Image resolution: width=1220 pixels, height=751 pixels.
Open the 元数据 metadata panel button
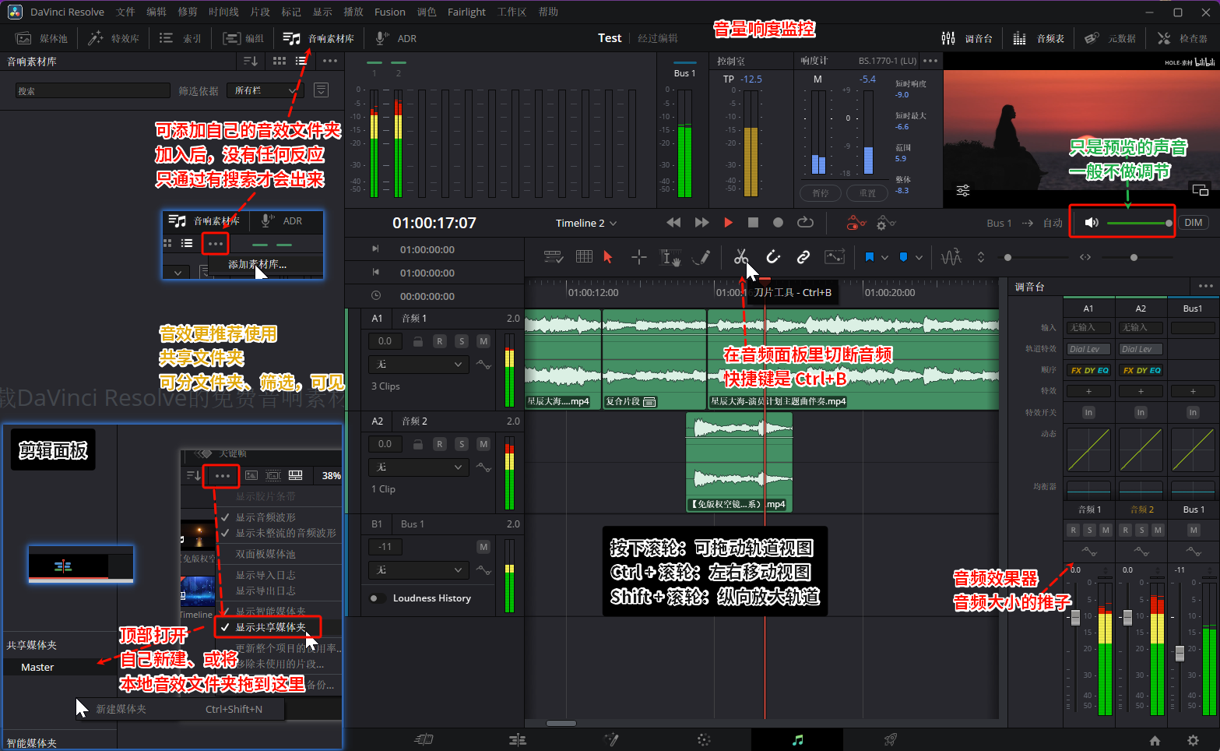pyautogui.click(x=1110, y=38)
